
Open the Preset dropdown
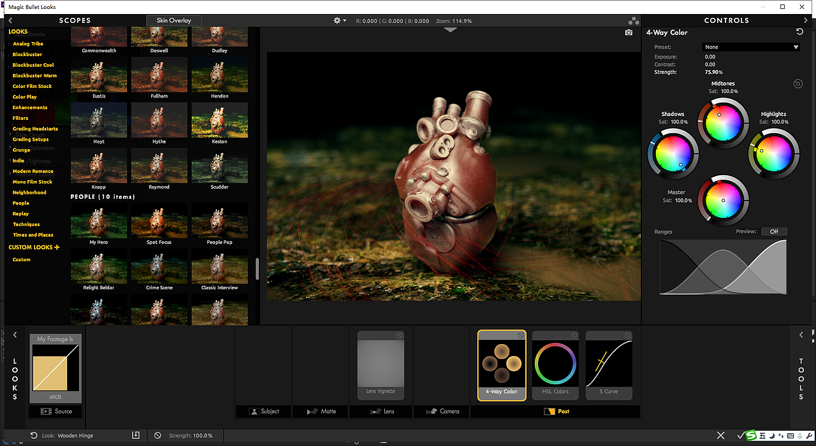pyautogui.click(x=751, y=47)
